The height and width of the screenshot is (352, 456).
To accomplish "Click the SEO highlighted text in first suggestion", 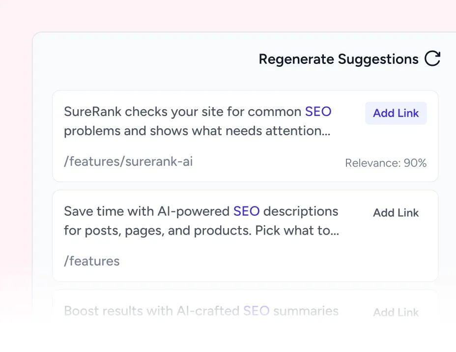I will 318,112.
